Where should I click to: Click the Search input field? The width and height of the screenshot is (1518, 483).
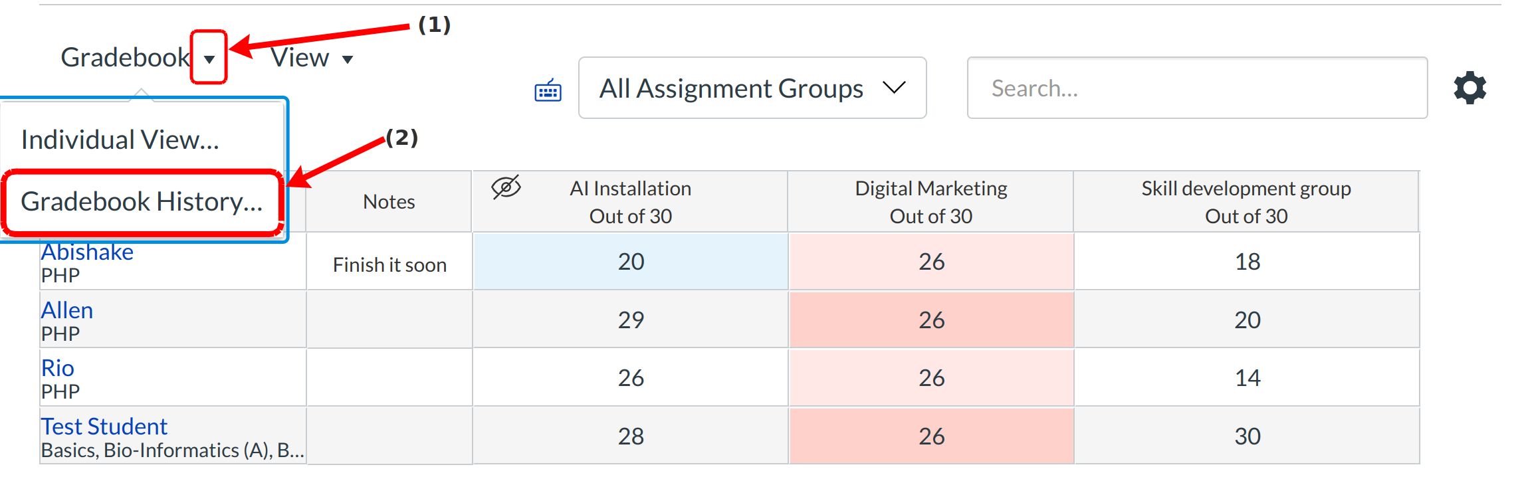coord(1196,88)
